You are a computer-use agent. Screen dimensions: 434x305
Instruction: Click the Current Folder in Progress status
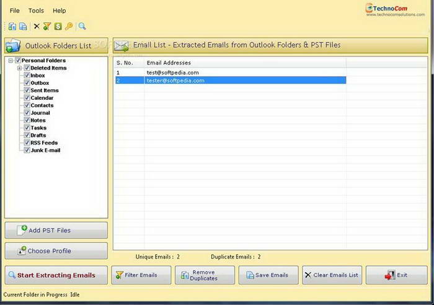click(42, 294)
